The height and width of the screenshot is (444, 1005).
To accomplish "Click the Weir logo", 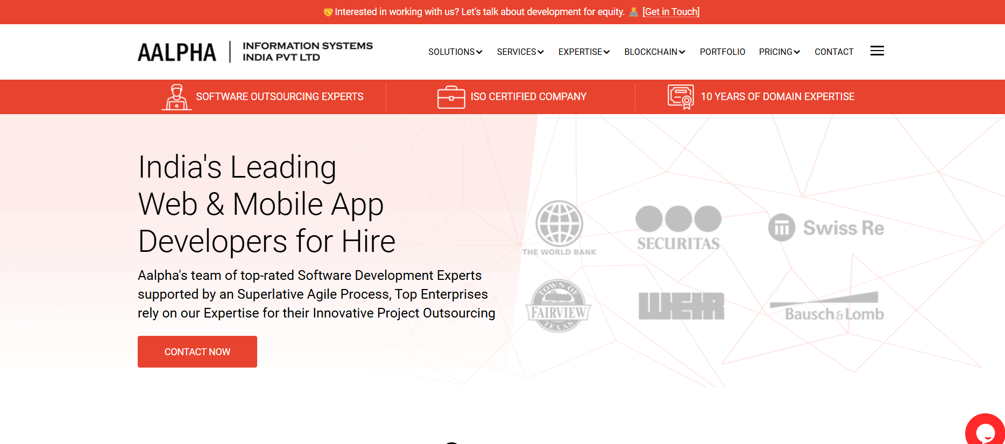I will pyautogui.click(x=681, y=306).
